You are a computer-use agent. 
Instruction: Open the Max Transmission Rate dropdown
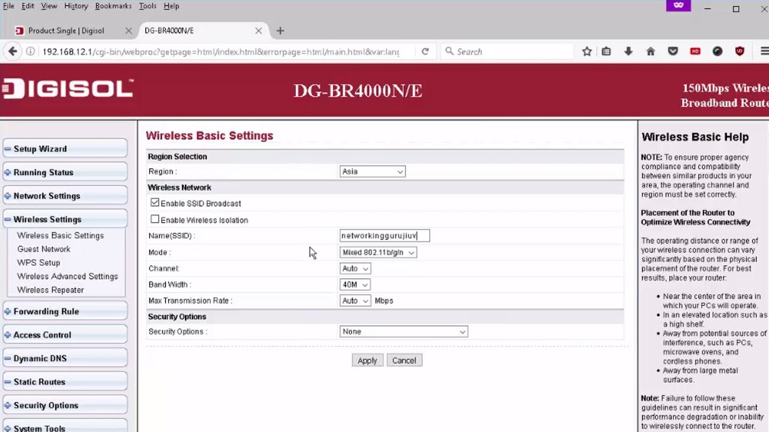pos(355,301)
